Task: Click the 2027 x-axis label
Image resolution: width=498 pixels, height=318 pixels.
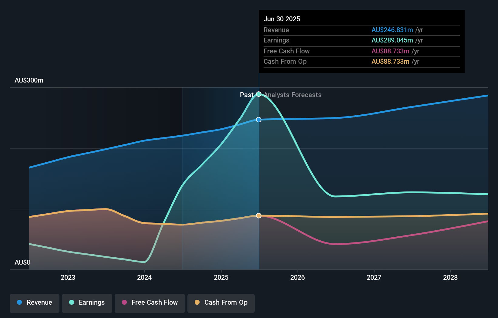Action: click(374, 277)
